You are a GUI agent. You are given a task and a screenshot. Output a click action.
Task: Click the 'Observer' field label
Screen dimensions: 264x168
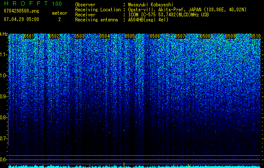85,5
